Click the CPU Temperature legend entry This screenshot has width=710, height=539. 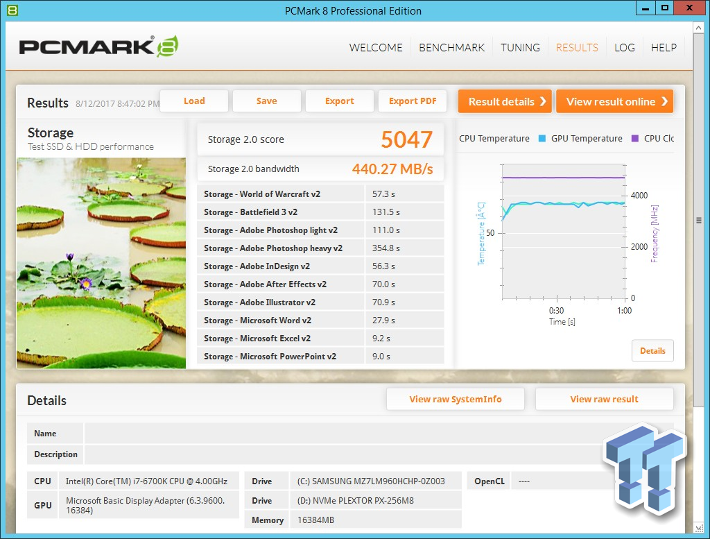pos(494,139)
